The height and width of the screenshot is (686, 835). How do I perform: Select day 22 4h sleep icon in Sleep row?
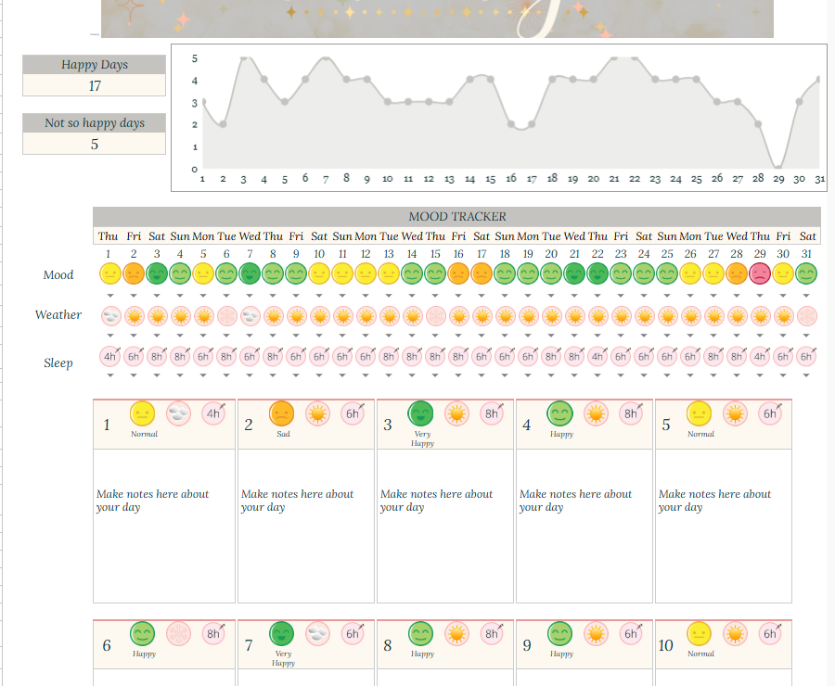click(x=597, y=356)
